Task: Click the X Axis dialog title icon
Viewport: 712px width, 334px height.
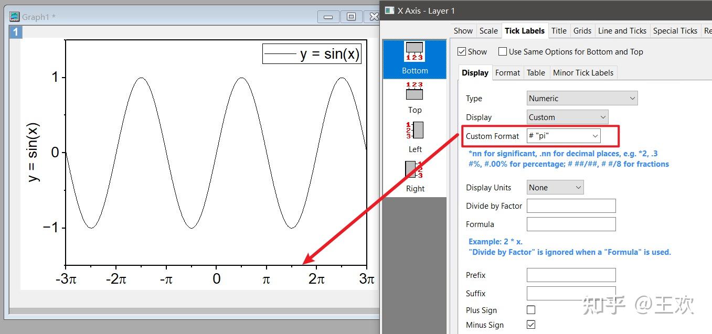Action: coord(389,10)
